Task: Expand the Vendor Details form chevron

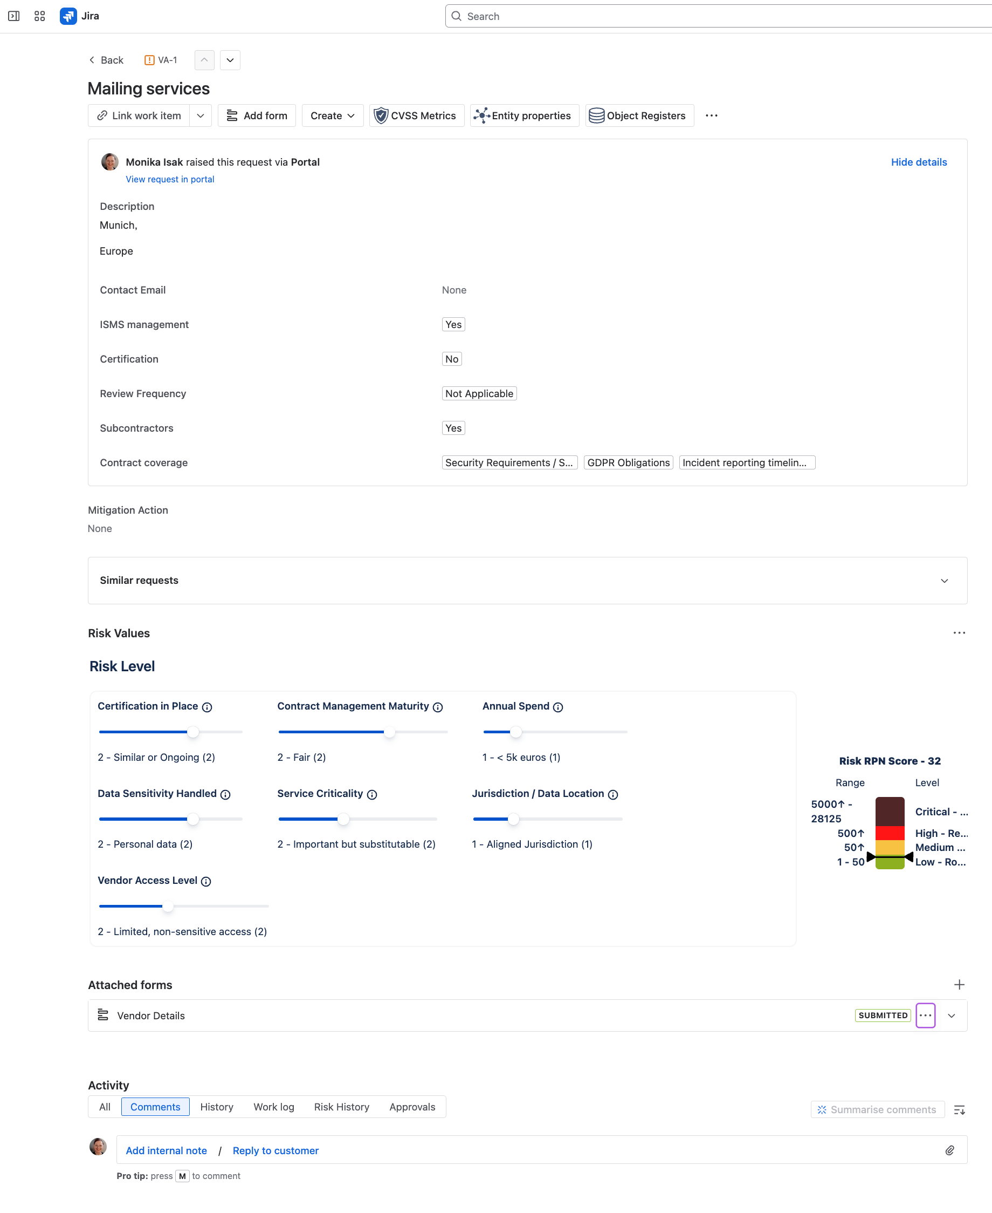Action: click(952, 1016)
